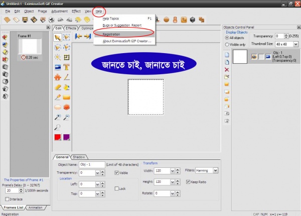Enable the Interlace checkbox
Image resolution: width=301 pixels, height=216 pixels.
click(x=7, y=199)
